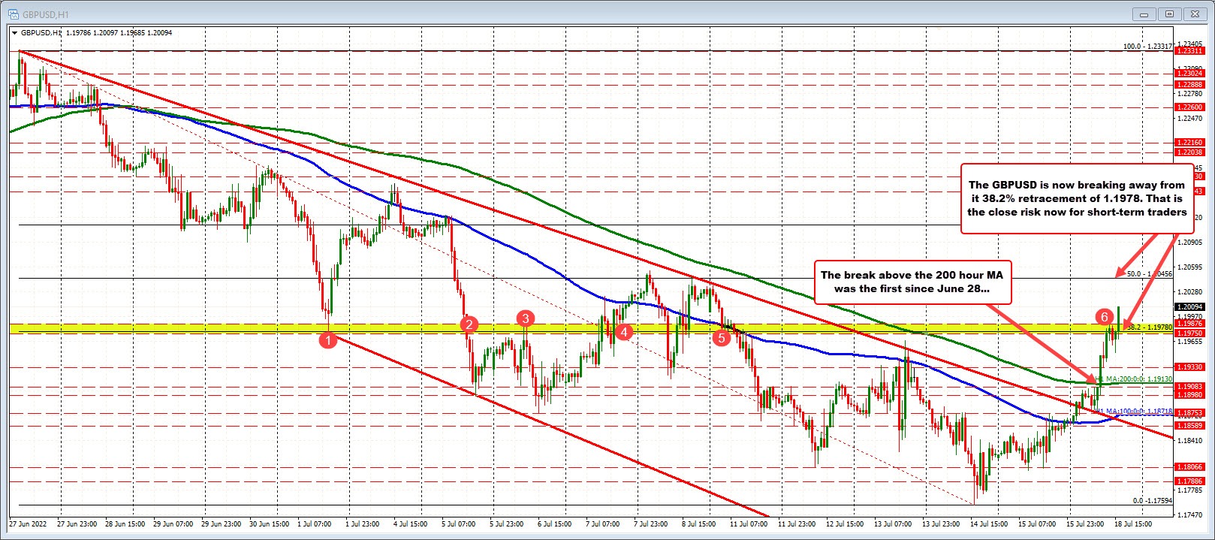
Task: Click the 1.17785 price scale value
Action: point(1192,490)
